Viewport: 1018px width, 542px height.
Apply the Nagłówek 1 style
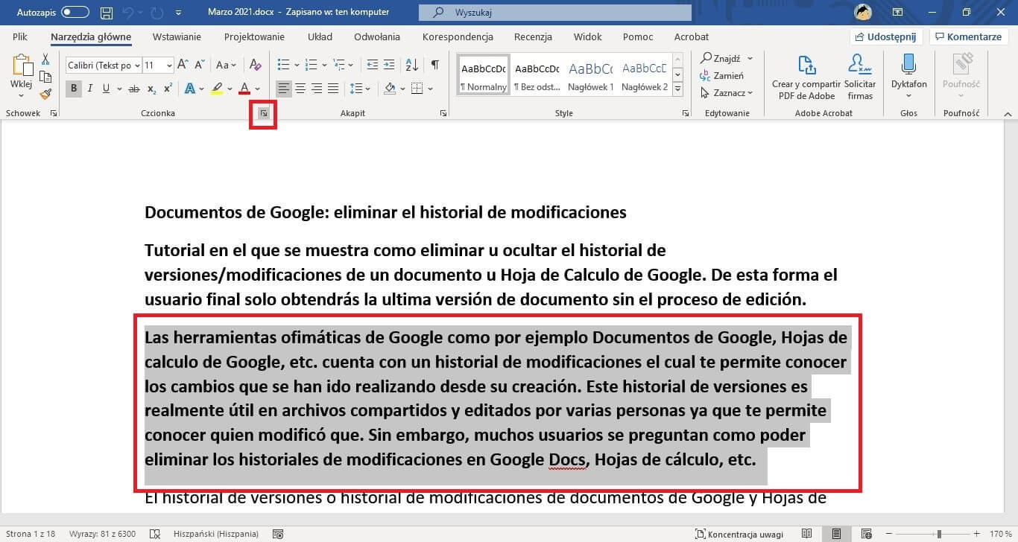[590, 75]
